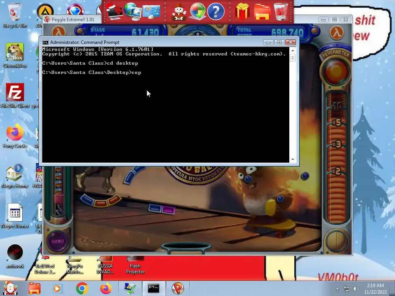395x296 pixels.
Task: Show hidden system tray icons
Action: click(337, 289)
